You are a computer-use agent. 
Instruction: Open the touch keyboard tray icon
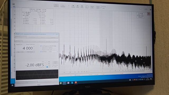tap(130, 80)
